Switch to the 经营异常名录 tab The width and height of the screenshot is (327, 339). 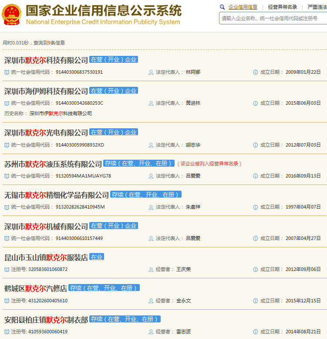[x=283, y=7]
